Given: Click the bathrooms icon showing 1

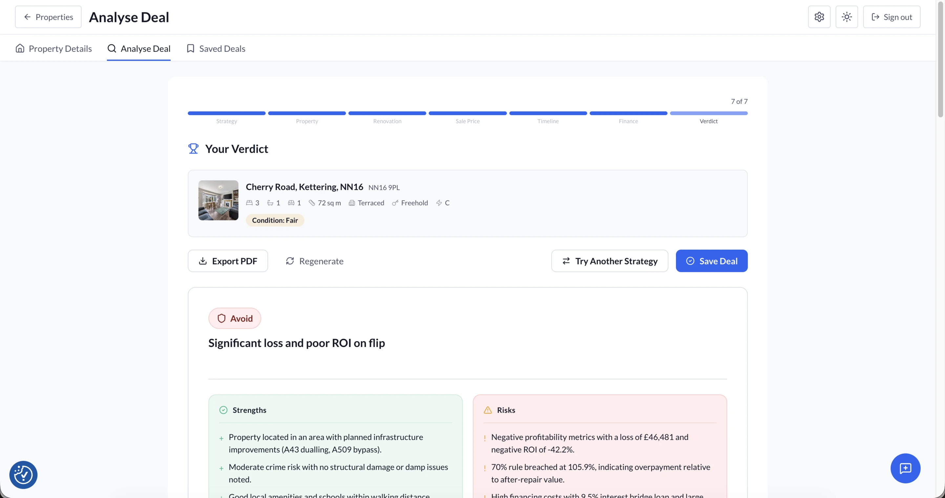Looking at the screenshot, I should coord(270,203).
